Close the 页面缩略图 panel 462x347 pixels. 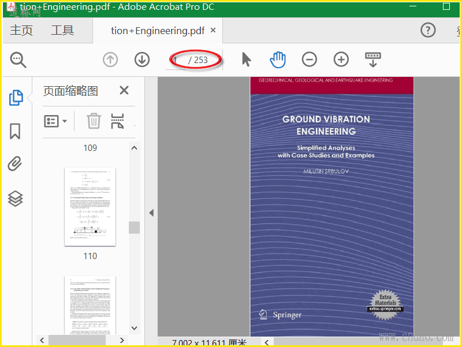tap(124, 90)
